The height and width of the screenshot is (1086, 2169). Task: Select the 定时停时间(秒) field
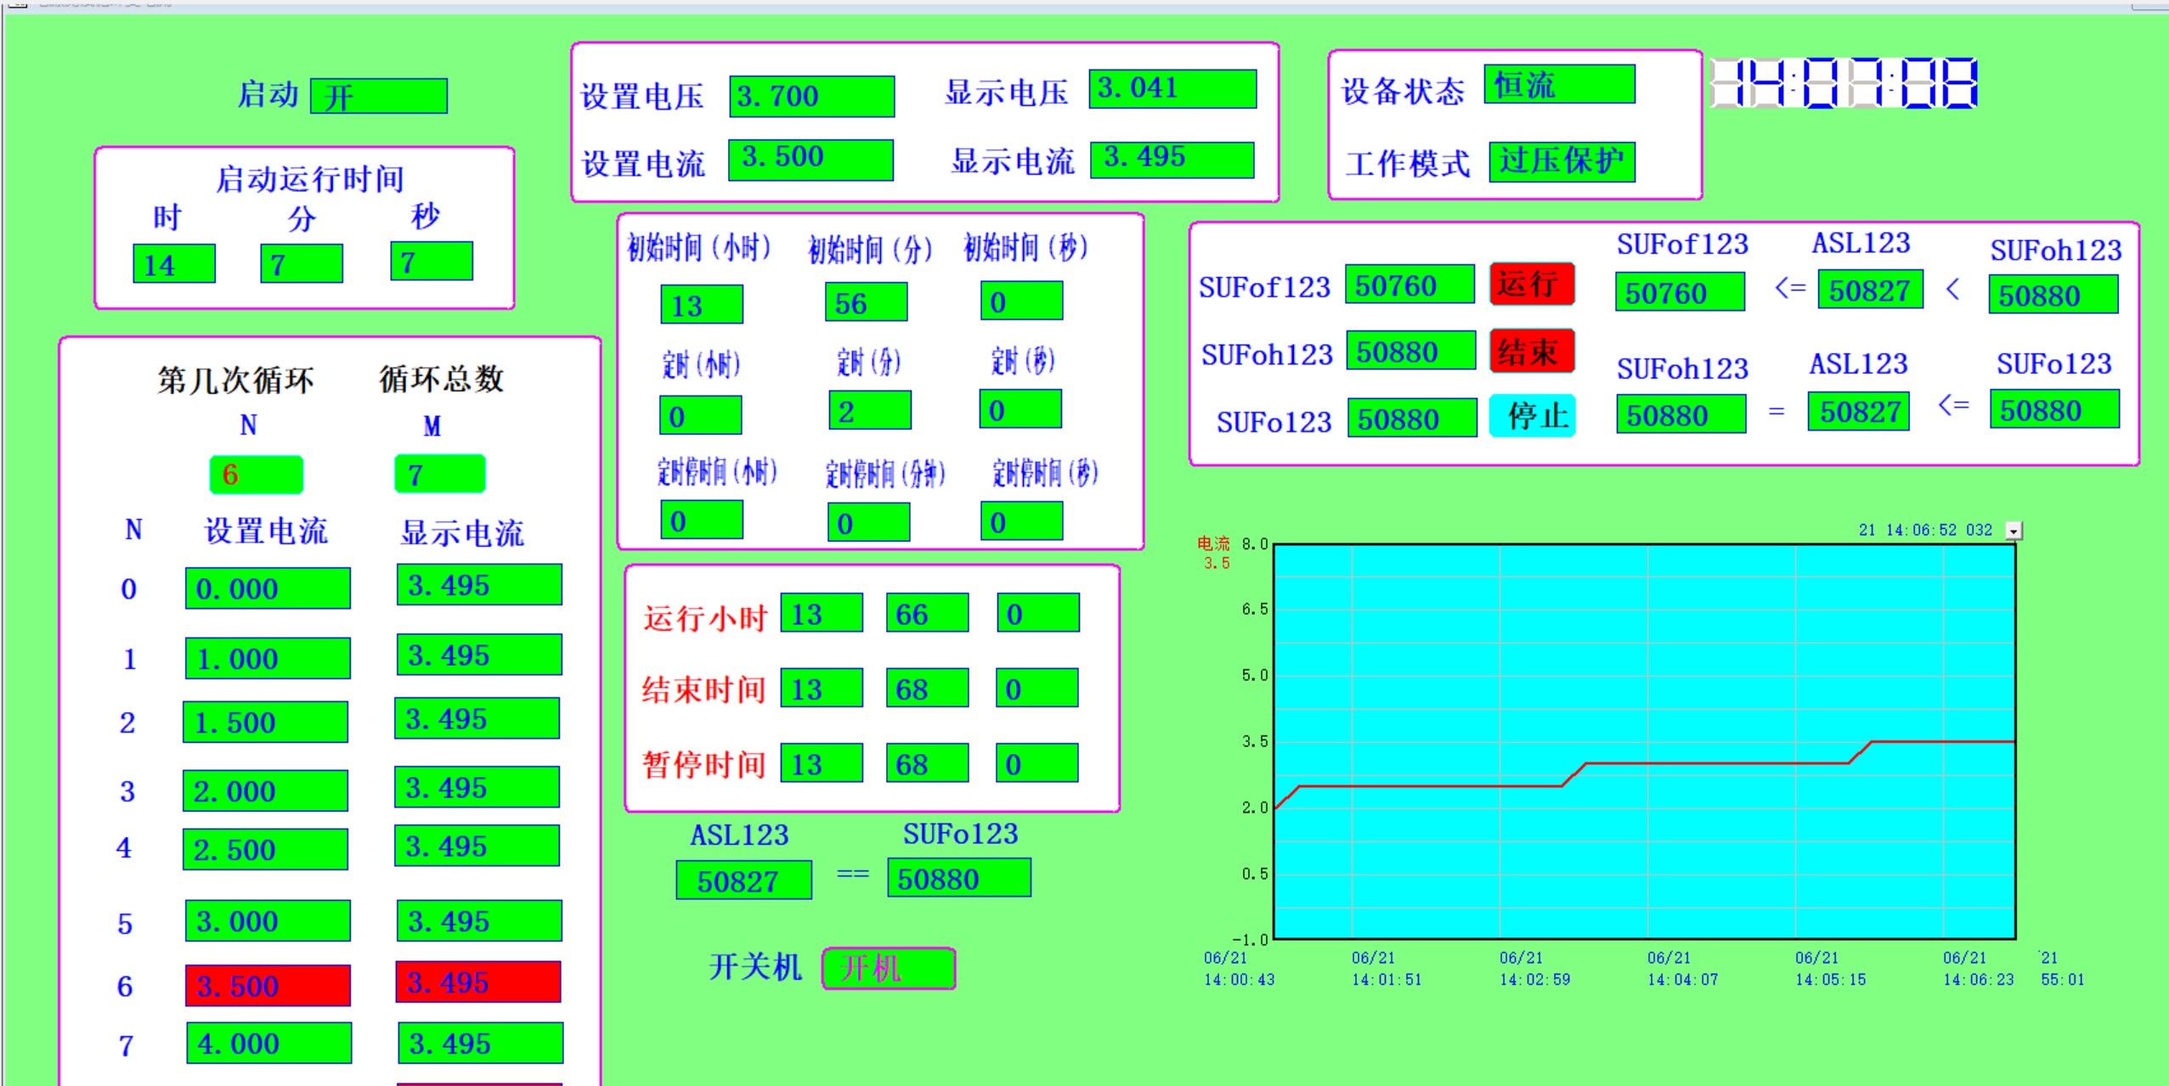tap(1021, 520)
